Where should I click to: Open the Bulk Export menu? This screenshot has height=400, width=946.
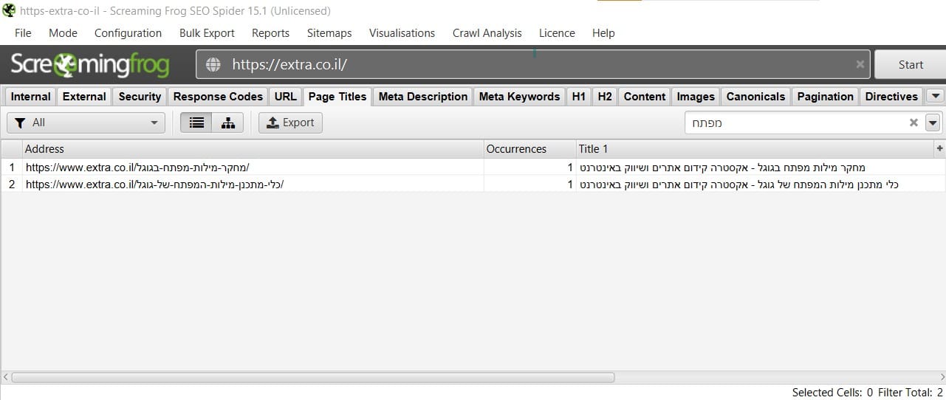point(207,33)
